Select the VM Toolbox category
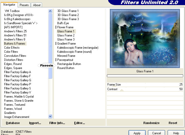The image size is (185, 135). click(12, 11)
